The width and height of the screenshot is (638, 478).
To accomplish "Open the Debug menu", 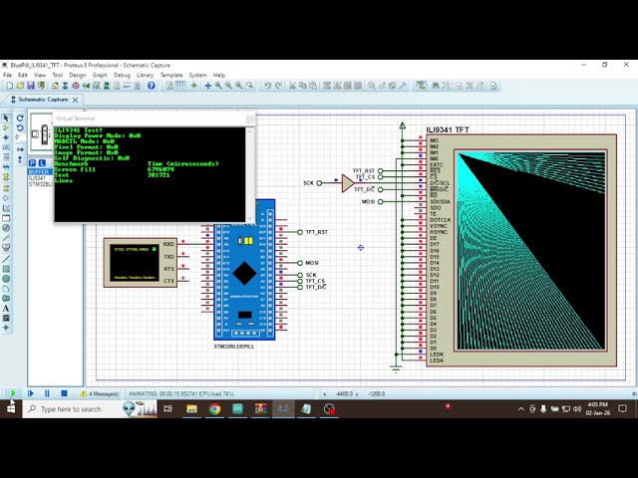I will point(122,75).
